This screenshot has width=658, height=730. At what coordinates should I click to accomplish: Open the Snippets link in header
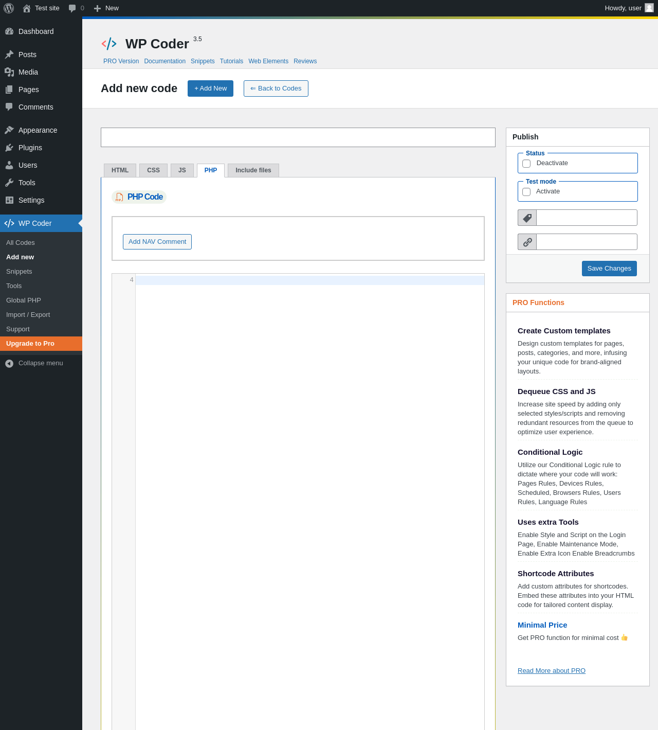point(203,61)
